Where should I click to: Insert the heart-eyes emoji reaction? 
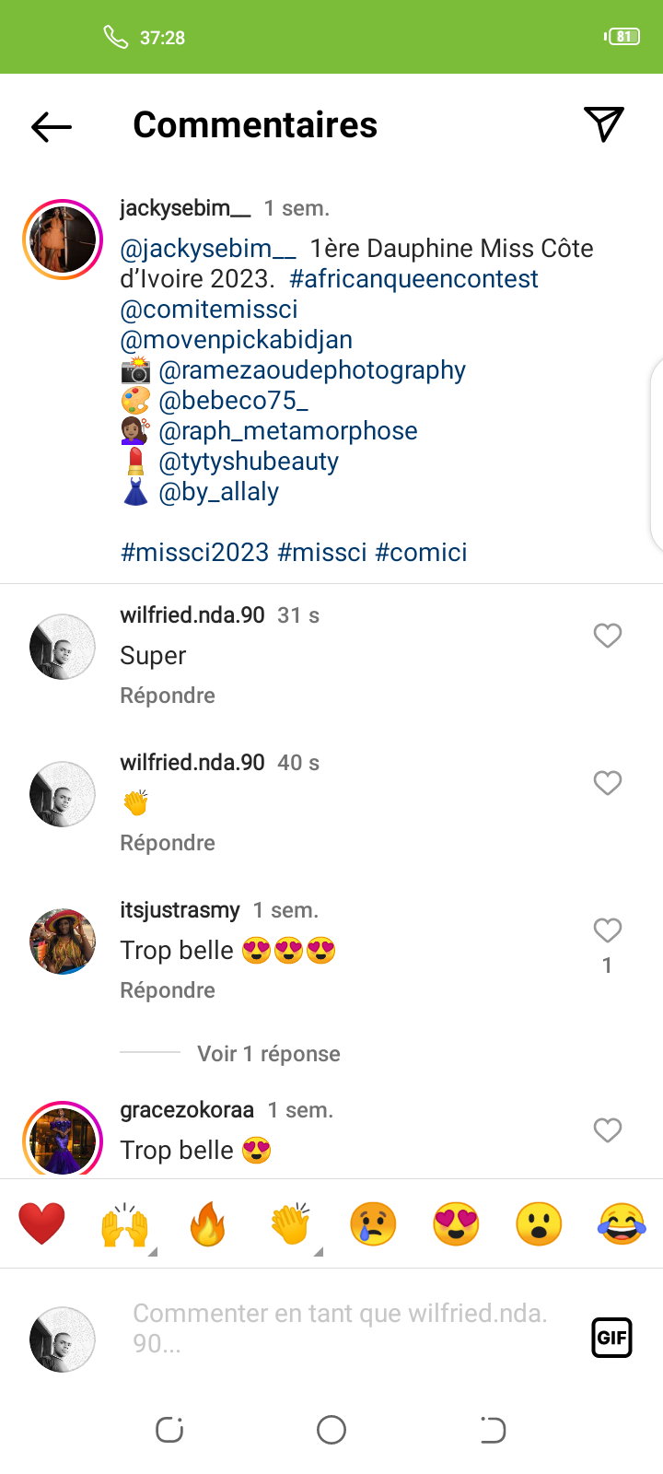(456, 1224)
